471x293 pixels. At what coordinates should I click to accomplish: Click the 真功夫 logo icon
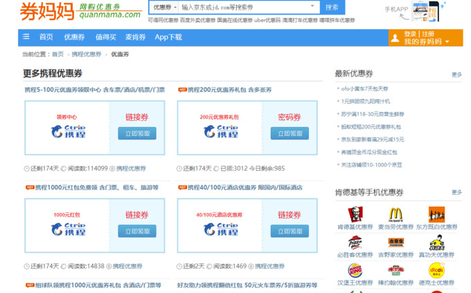point(436,243)
